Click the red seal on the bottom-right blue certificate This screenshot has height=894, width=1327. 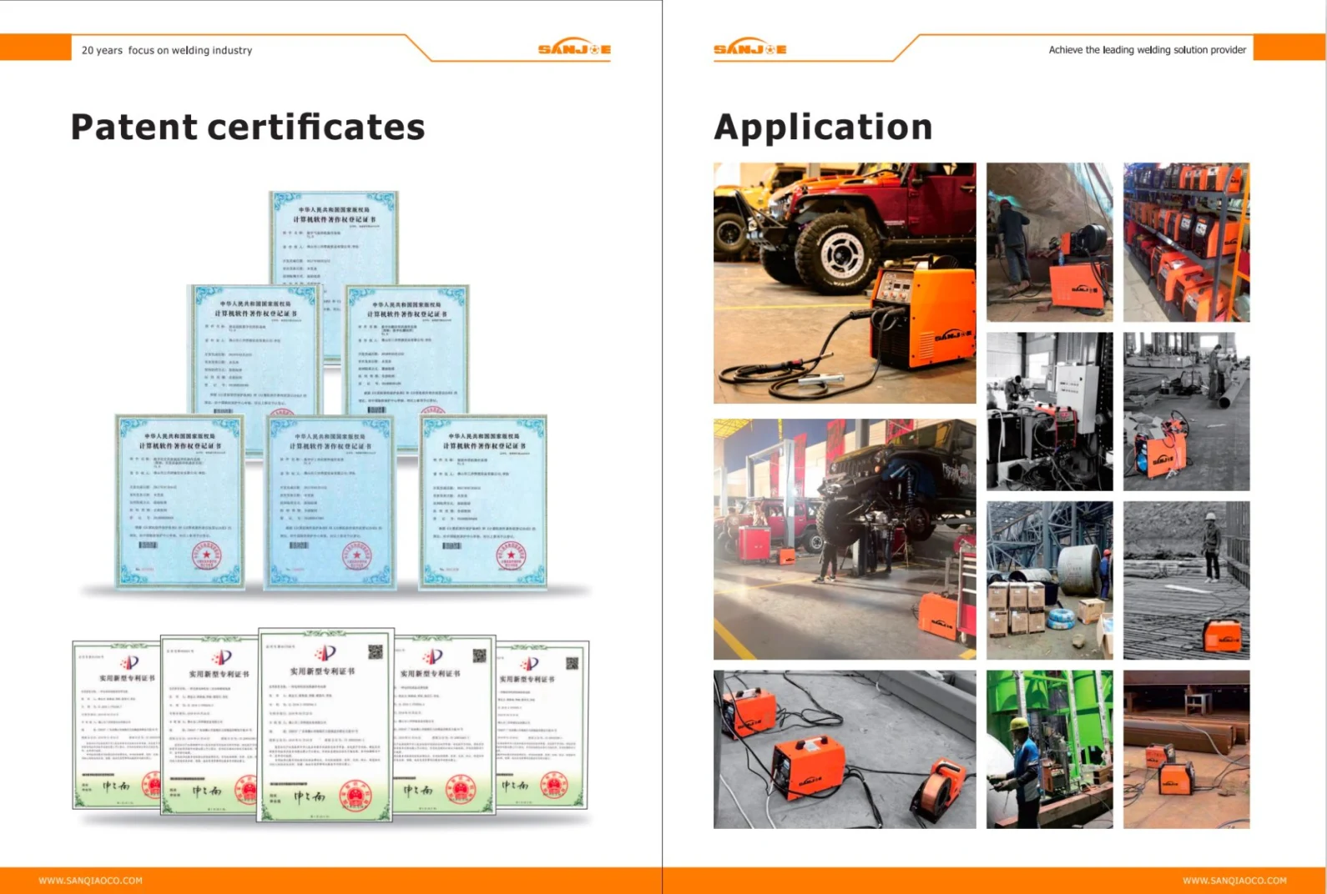(511, 555)
